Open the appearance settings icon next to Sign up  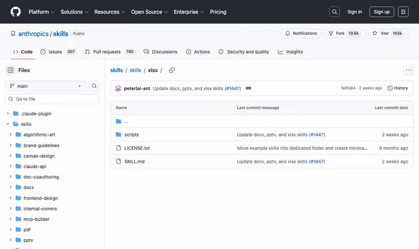click(403, 12)
